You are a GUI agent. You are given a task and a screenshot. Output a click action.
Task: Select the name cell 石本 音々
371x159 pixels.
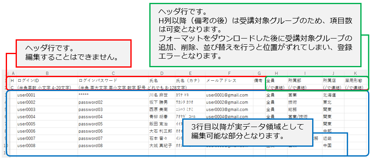coord(162,138)
